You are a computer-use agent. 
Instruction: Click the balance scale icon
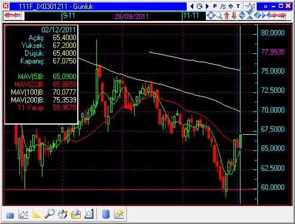231,7
